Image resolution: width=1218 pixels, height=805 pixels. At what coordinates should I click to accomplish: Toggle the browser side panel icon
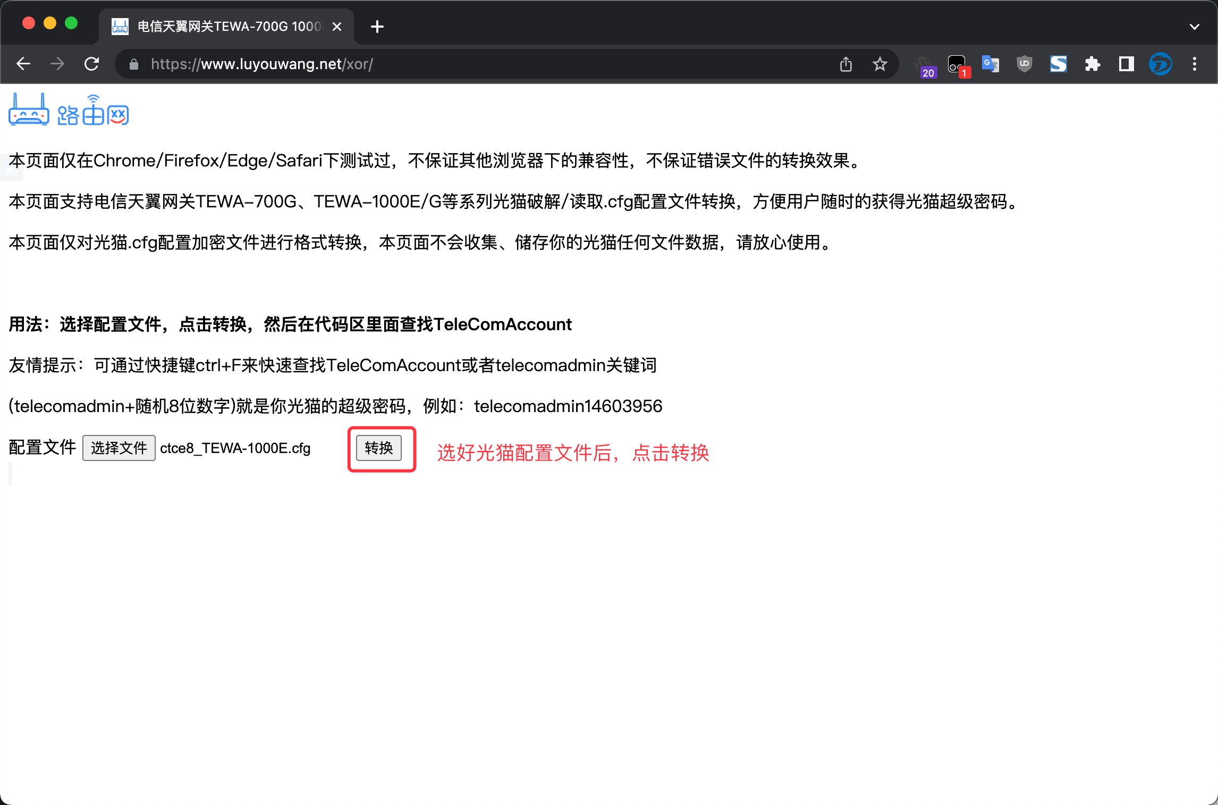click(x=1126, y=64)
